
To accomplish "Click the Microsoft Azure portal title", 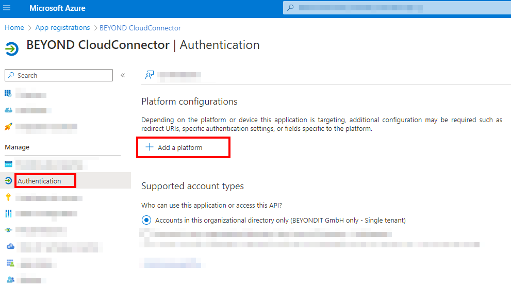I will pyautogui.click(x=57, y=8).
